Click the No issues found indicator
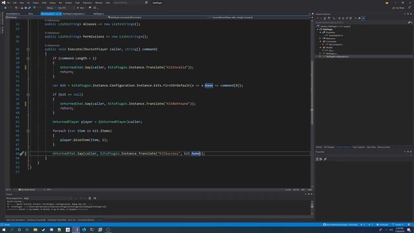The image size is (414, 233). 27,190
